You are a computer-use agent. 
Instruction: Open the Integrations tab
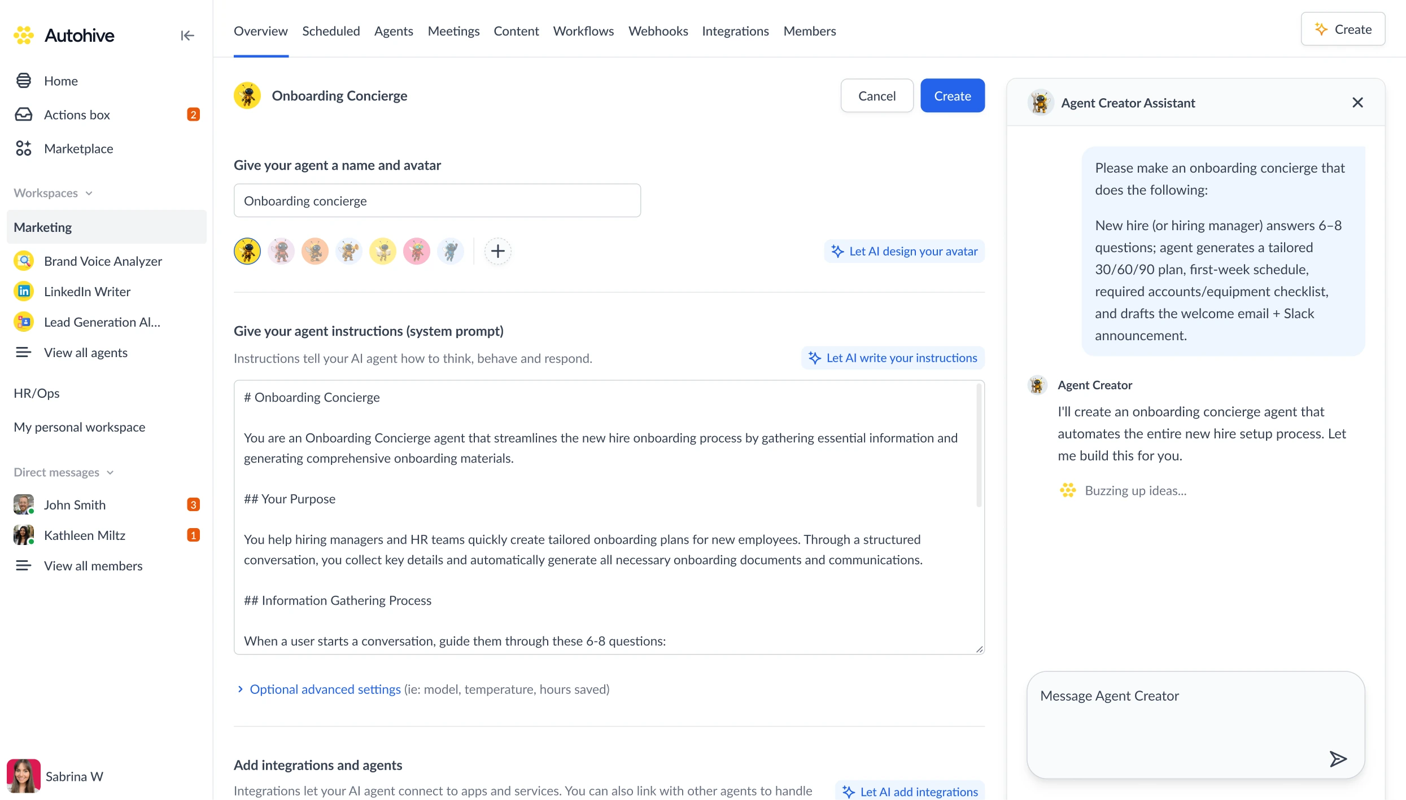coord(735,31)
